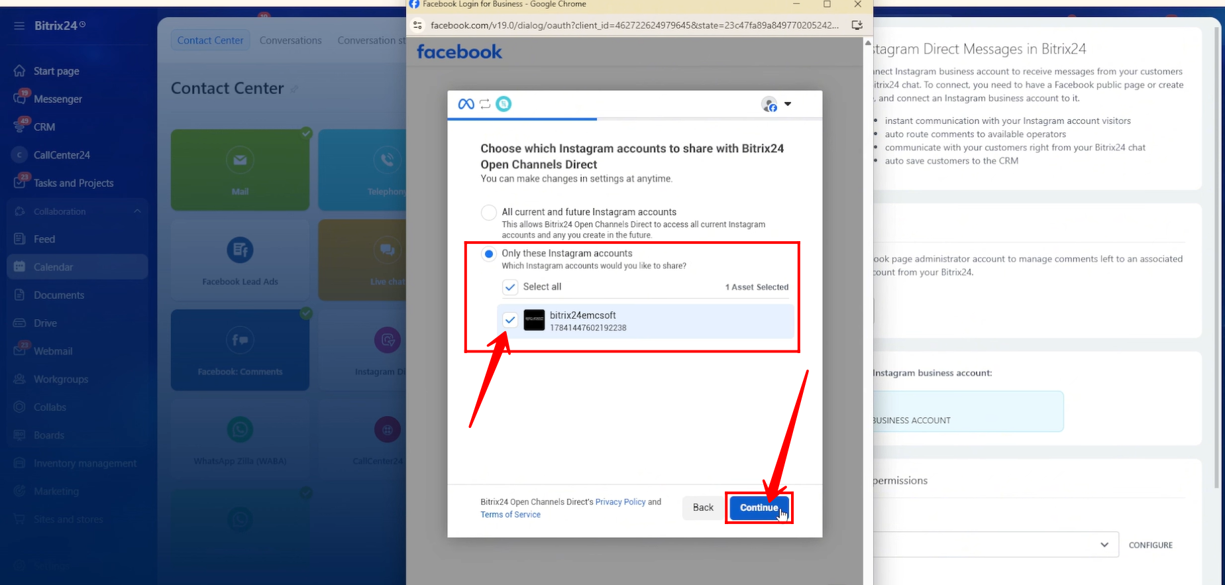
Task: Click the Meta logo in dialog header
Action: tap(466, 104)
